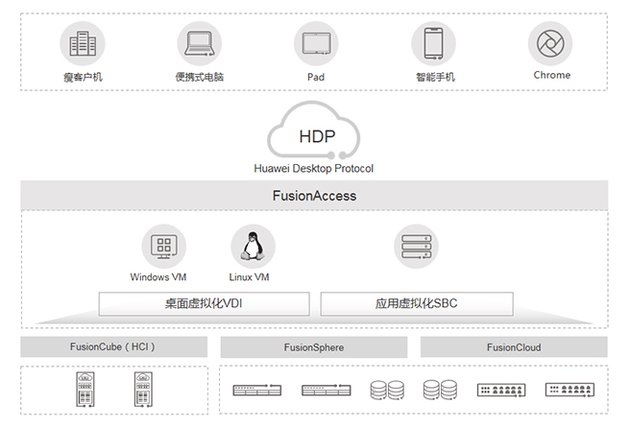
Task: Click the leftmost server tower under FusionCube
Action: (x=84, y=390)
